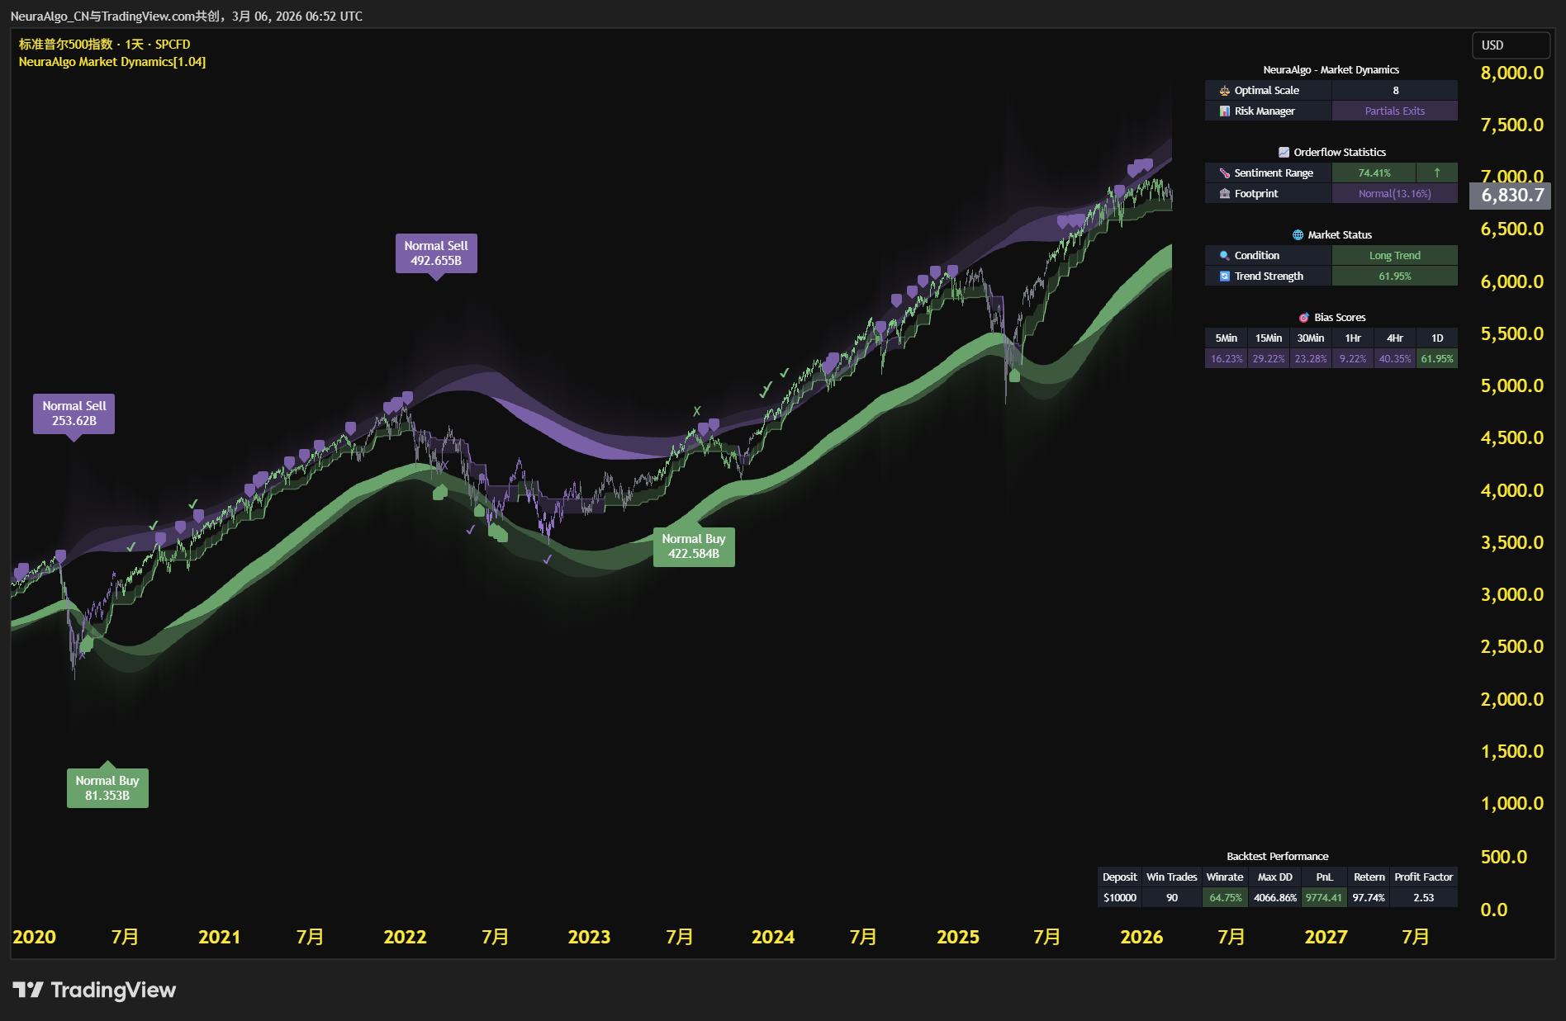The height and width of the screenshot is (1021, 1566).
Task: Click the NeuraAlgo Market Dynamics[1.04] indicator label
Action: [112, 62]
